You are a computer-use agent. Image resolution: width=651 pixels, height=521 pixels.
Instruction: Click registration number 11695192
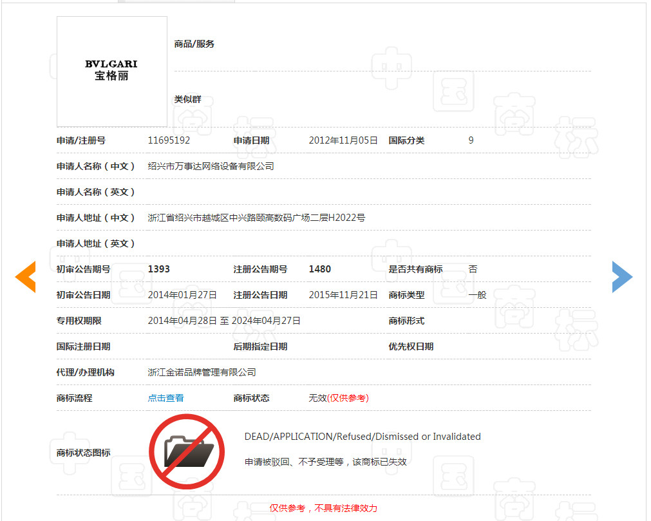point(169,140)
